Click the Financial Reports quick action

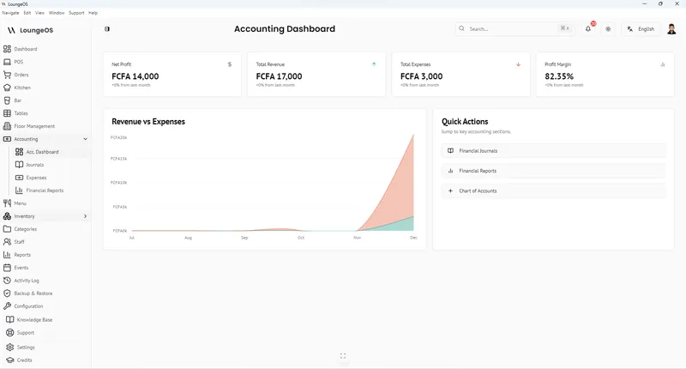click(553, 171)
